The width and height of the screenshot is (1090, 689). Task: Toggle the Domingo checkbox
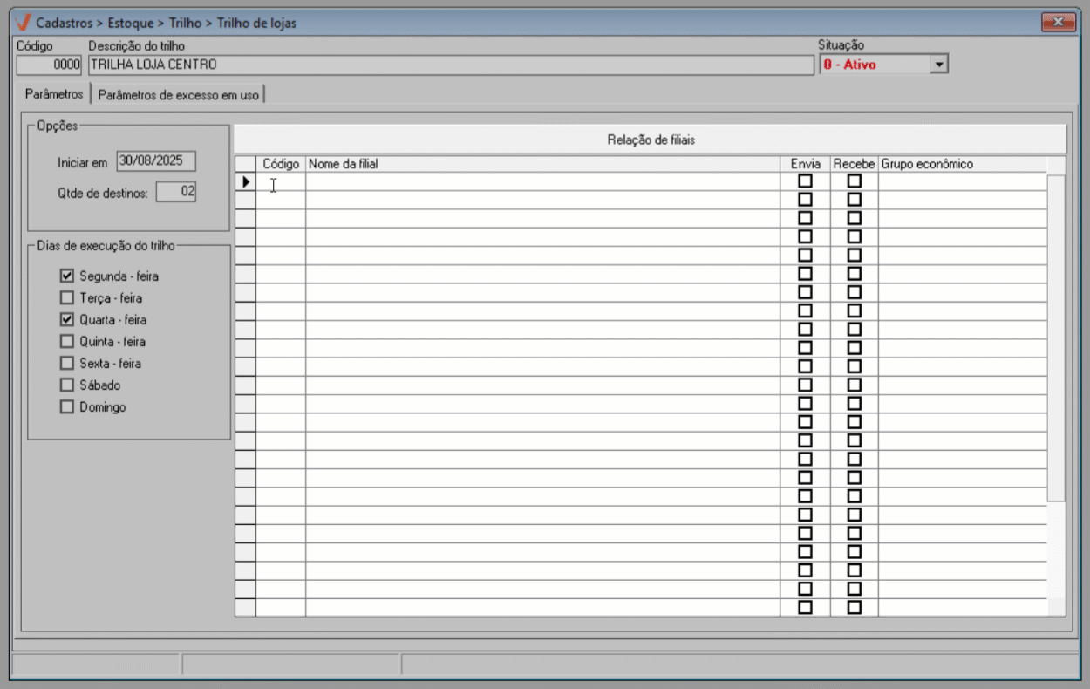pyautogui.click(x=67, y=406)
